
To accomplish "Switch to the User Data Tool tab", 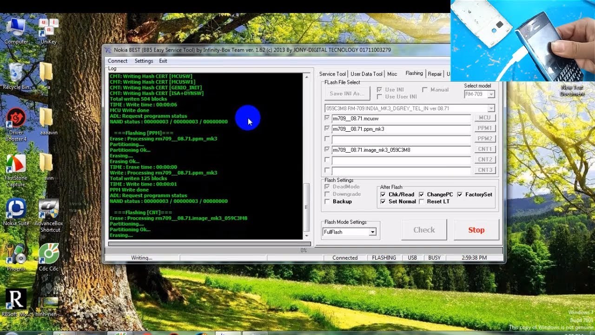I will (366, 74).
